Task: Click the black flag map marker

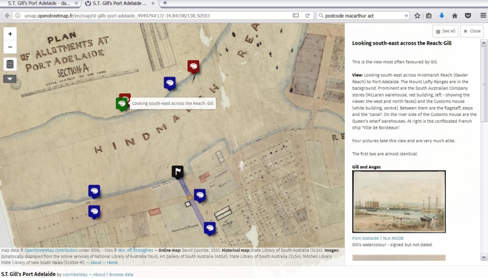Action: point(177,171)
